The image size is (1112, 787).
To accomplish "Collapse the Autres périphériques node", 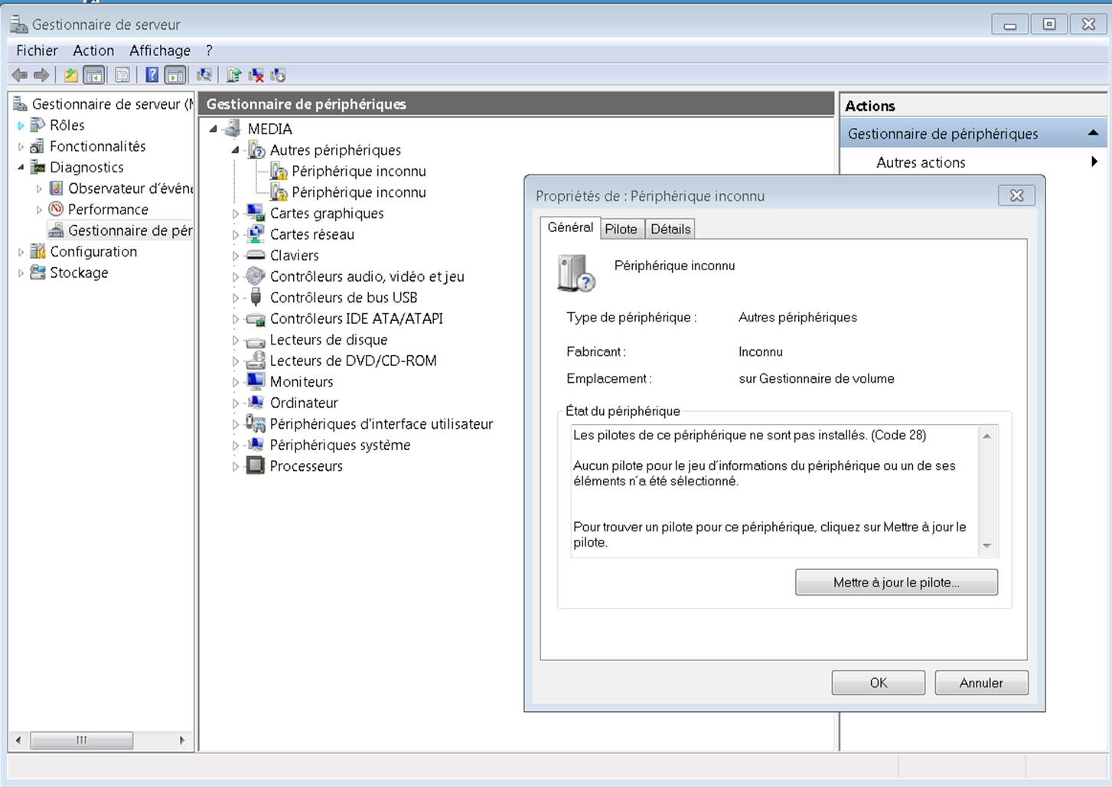I will pyautogui.click(x=235, y=150).
